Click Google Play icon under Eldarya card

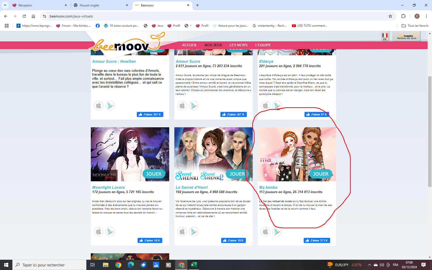pyautogui.click(x=277, y=105)
